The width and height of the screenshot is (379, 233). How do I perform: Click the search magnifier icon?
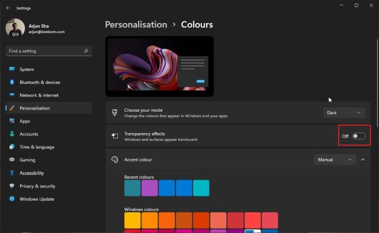86,51
